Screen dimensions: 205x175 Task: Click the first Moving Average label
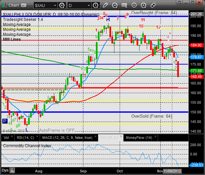pos(17,25)
